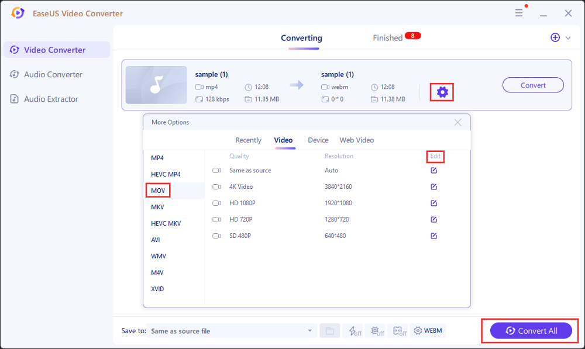Screen dimensions: 585x349
Task: Click edit icon for 4K Video preset
Action: [433, 187]
